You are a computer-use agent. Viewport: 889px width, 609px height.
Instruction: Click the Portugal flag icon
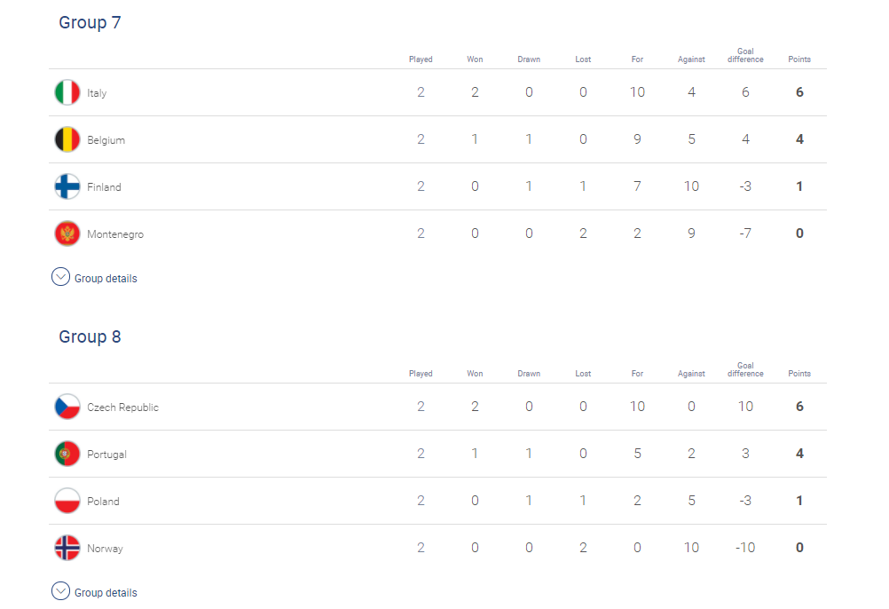coord(67,454)
